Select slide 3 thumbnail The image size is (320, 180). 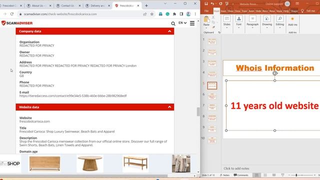coord(212,63)
